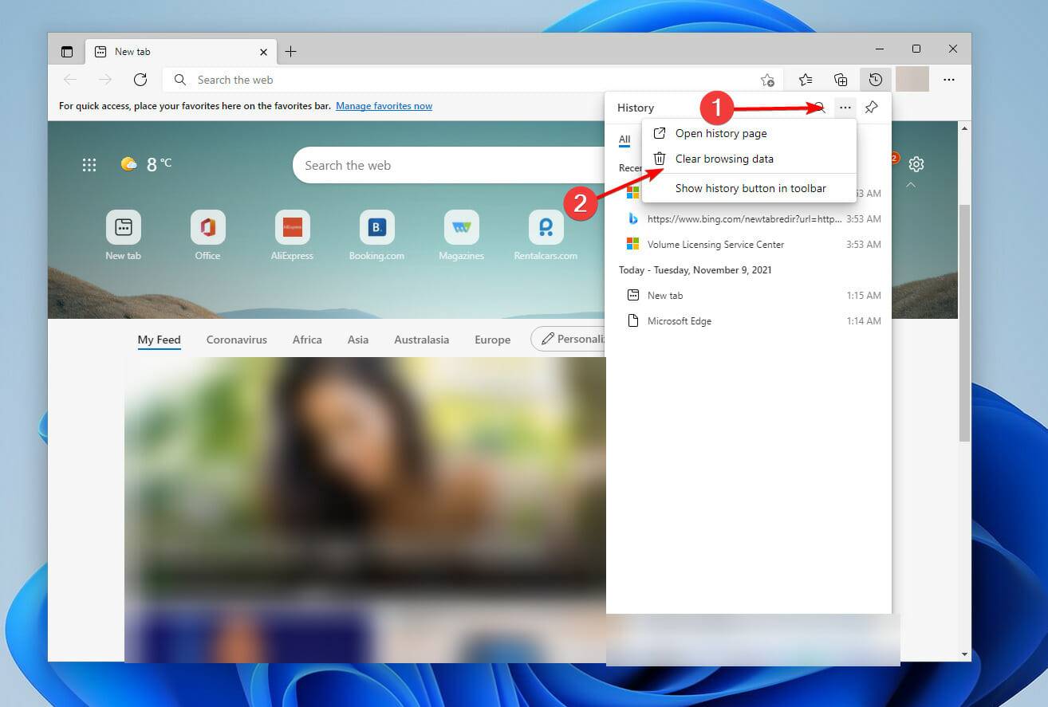Screen dimensions: 1048x707
Task: Open the tab actions menu icon
Action: click(x=67, y=52)
